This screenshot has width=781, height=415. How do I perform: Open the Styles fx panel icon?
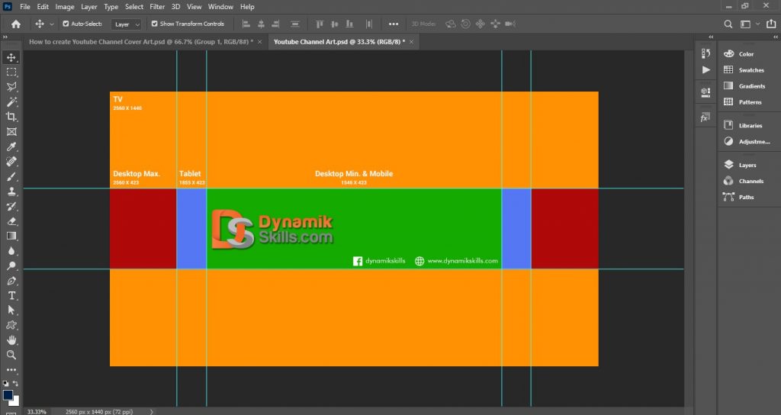705,118
